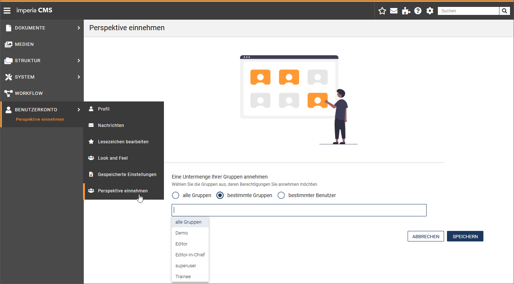Click the Workflow diagram icon

point(8,93)
